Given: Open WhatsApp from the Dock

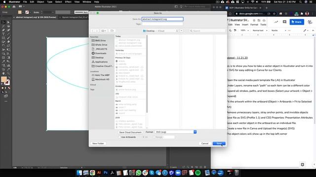Looking at the screenshot, I should [x=138, y=173].
